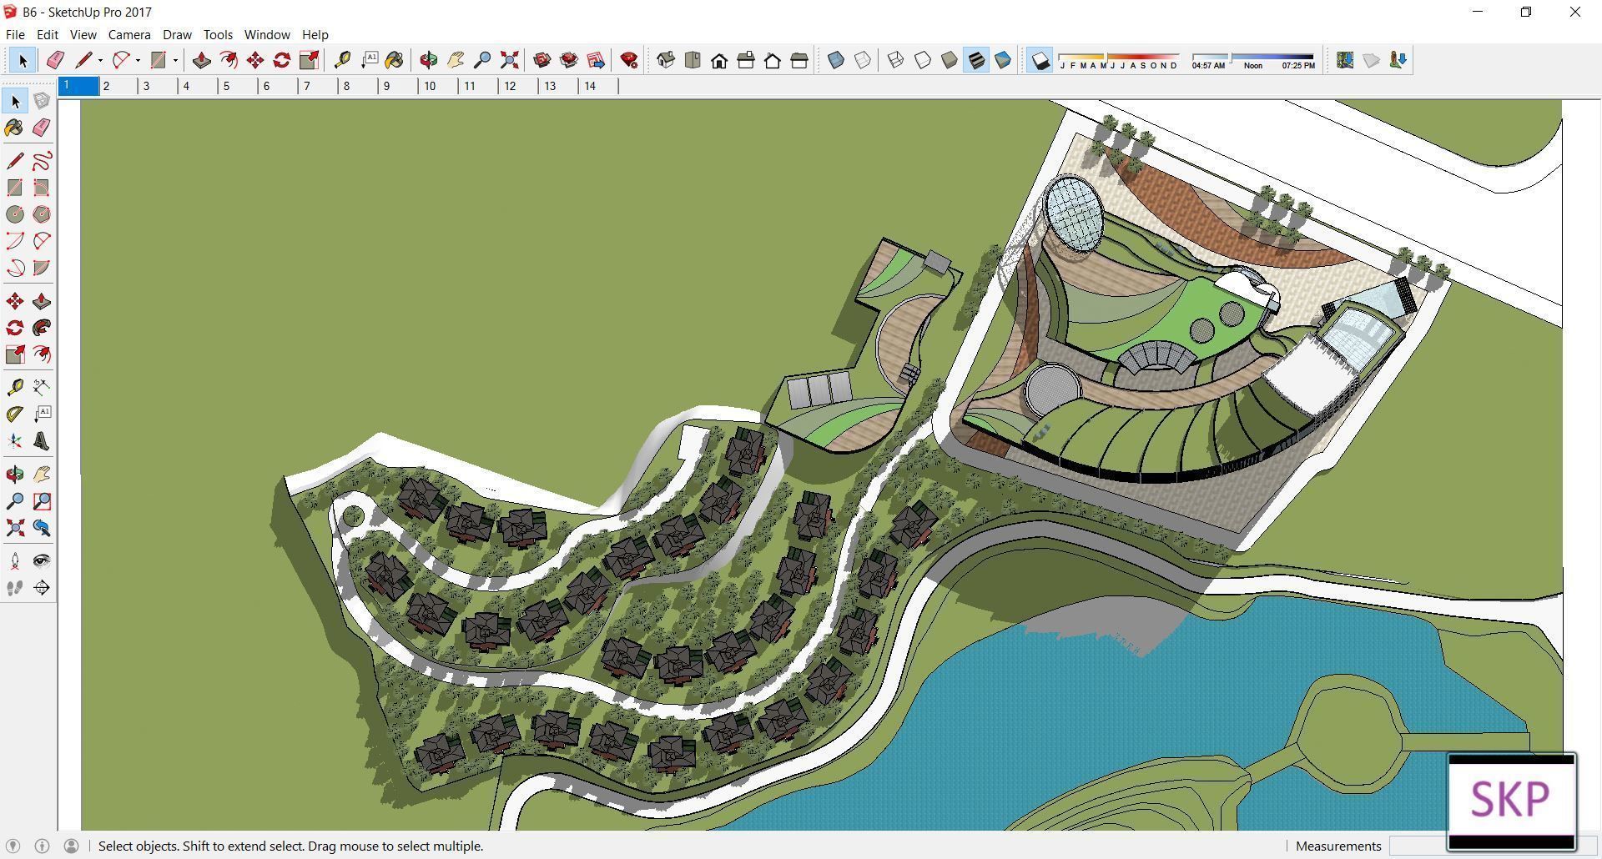Switch to Top view
The height and width of the screenshot is (859, 1602).
coord(692,60)
